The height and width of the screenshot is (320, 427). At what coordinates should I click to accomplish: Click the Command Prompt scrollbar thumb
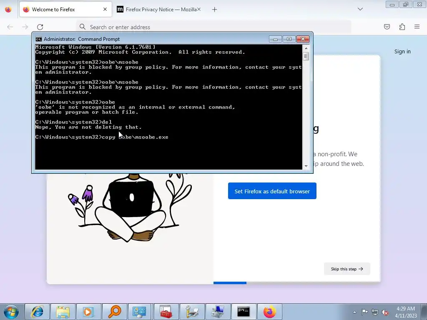tap(306, 56)
